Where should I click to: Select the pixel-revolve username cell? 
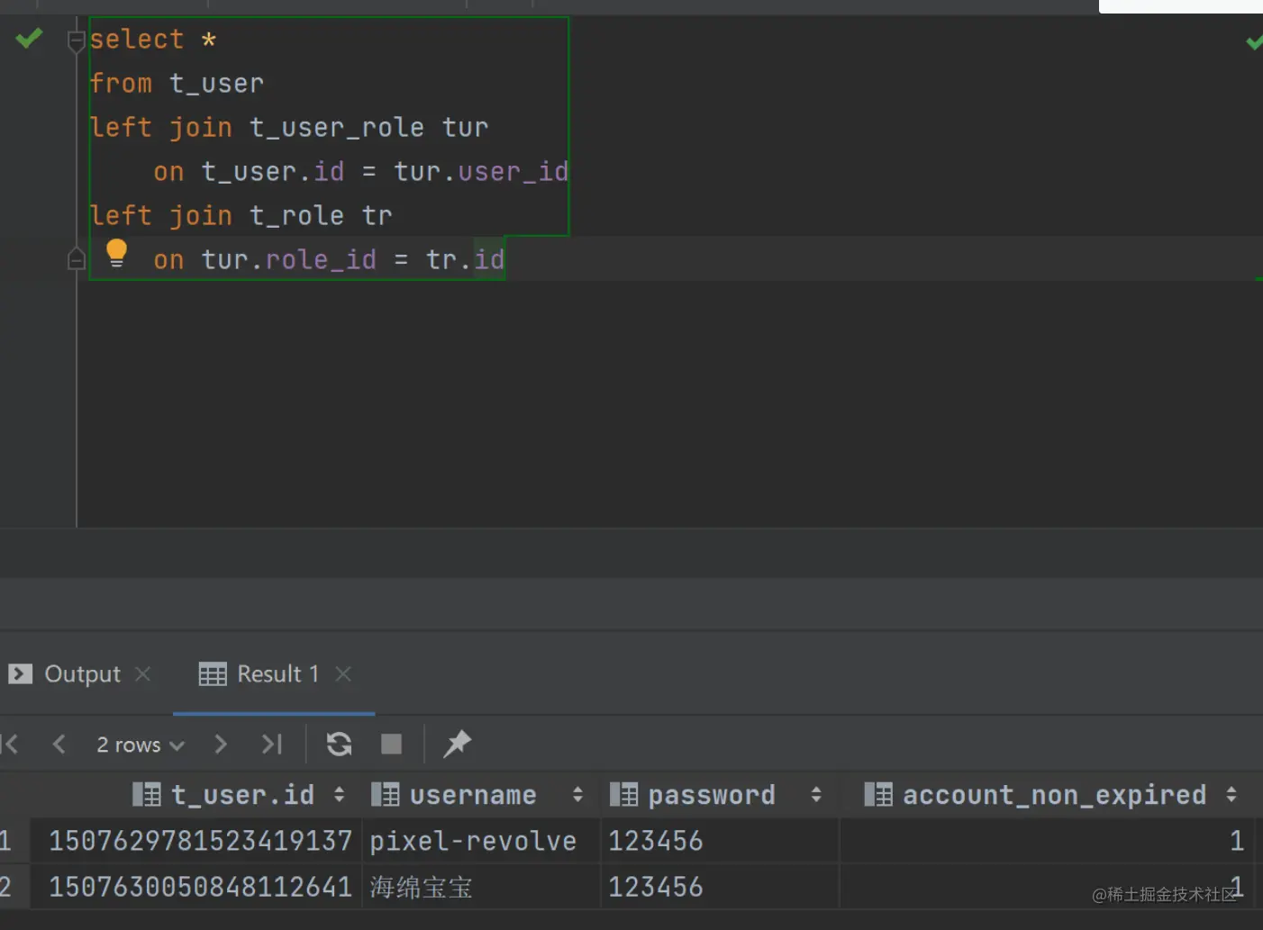click(x=481, y=841)
